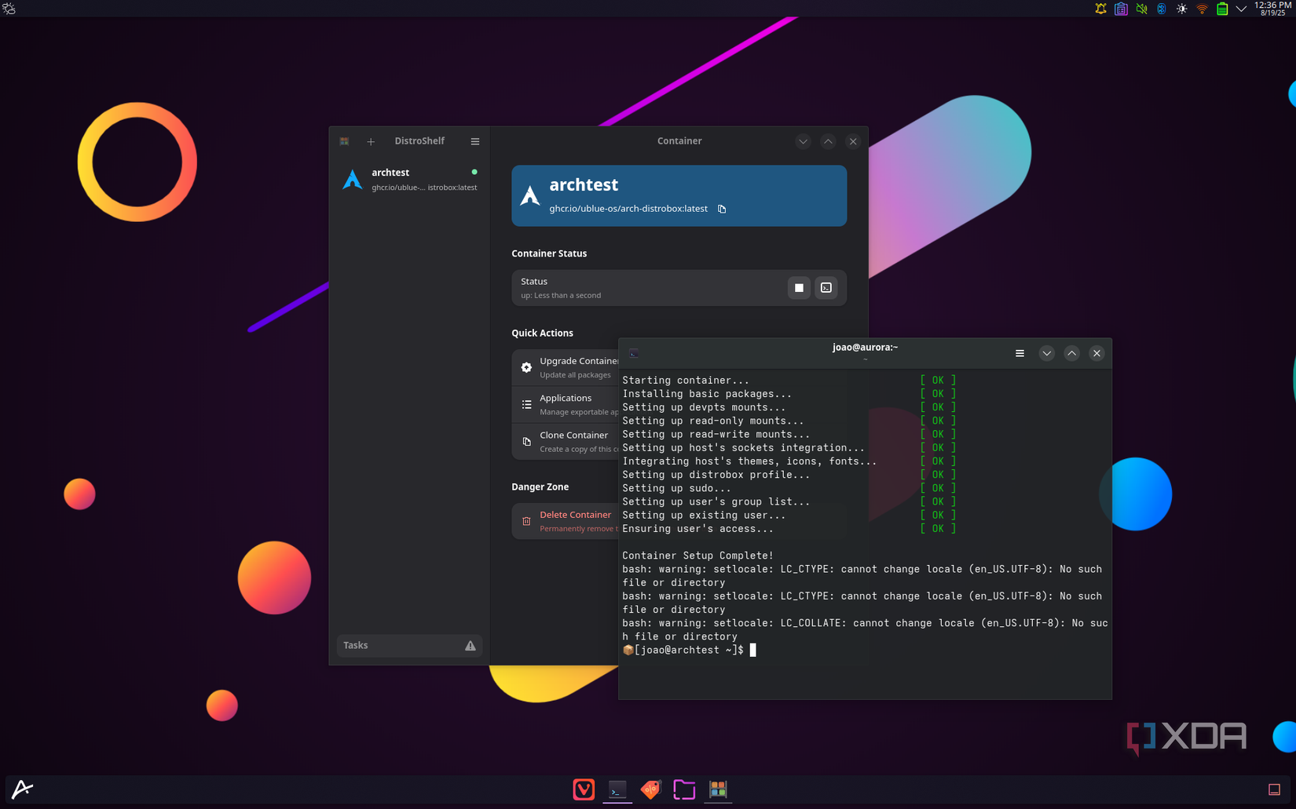Image resolution: width=1296 pixels, height=809 pixels.
Task: Stop the container using the square icon
Action: point(799,287)
